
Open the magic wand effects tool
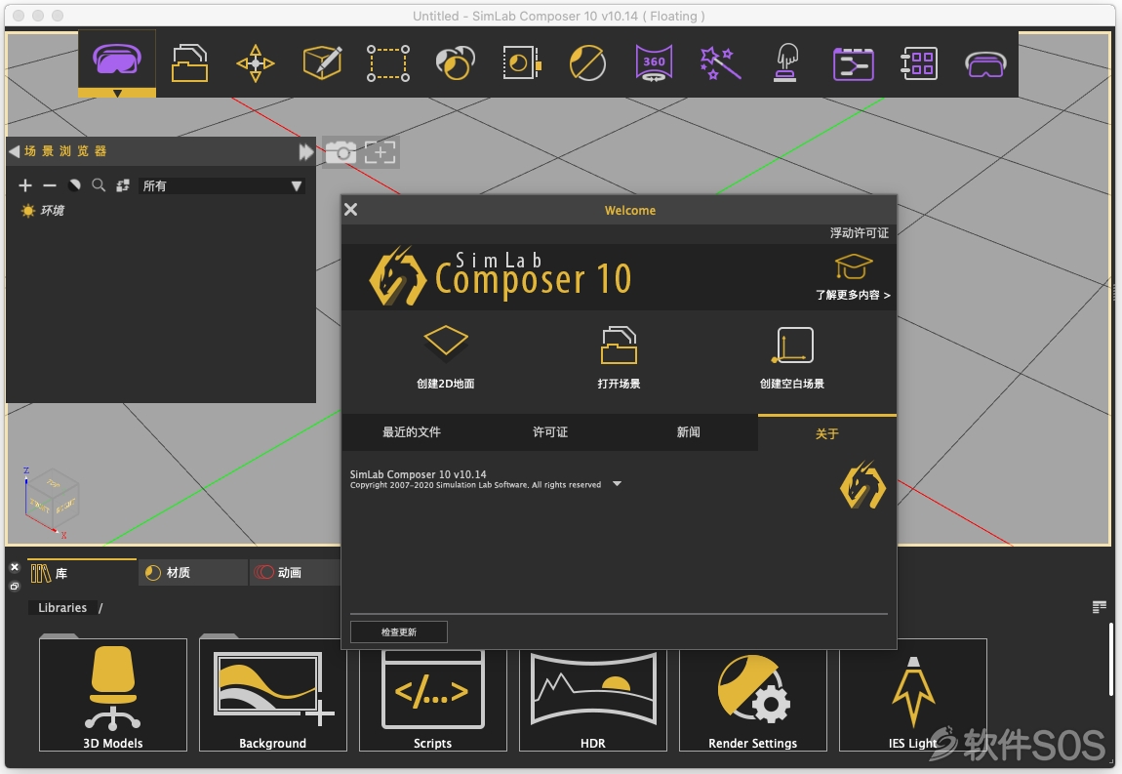point(720,63)
